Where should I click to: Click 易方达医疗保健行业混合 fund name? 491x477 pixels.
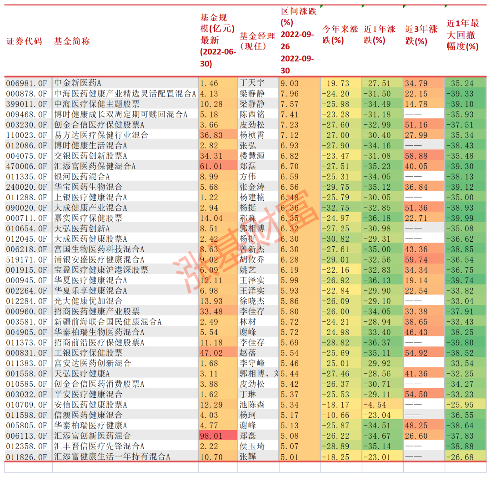pyautogui.click(x=101, y=135)
